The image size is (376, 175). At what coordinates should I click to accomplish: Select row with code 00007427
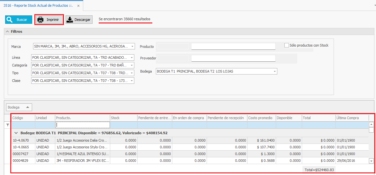(x=190, y=154)
